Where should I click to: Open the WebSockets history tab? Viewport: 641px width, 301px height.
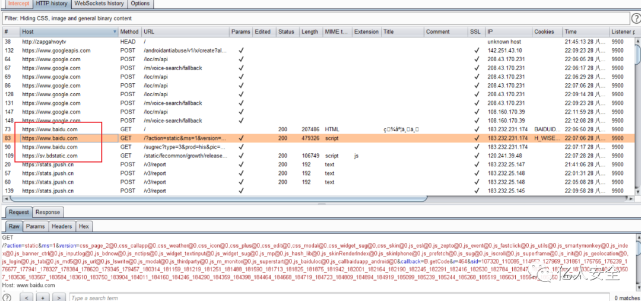(100, 4)
